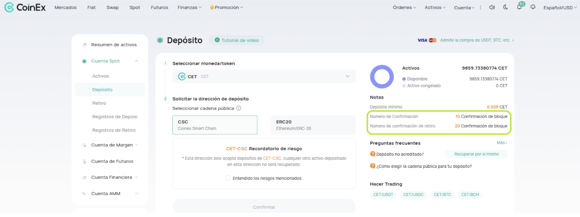Click the CET coin icon in selector
The height and width of the screenshot is (217, 580).
tap(182, 76)
